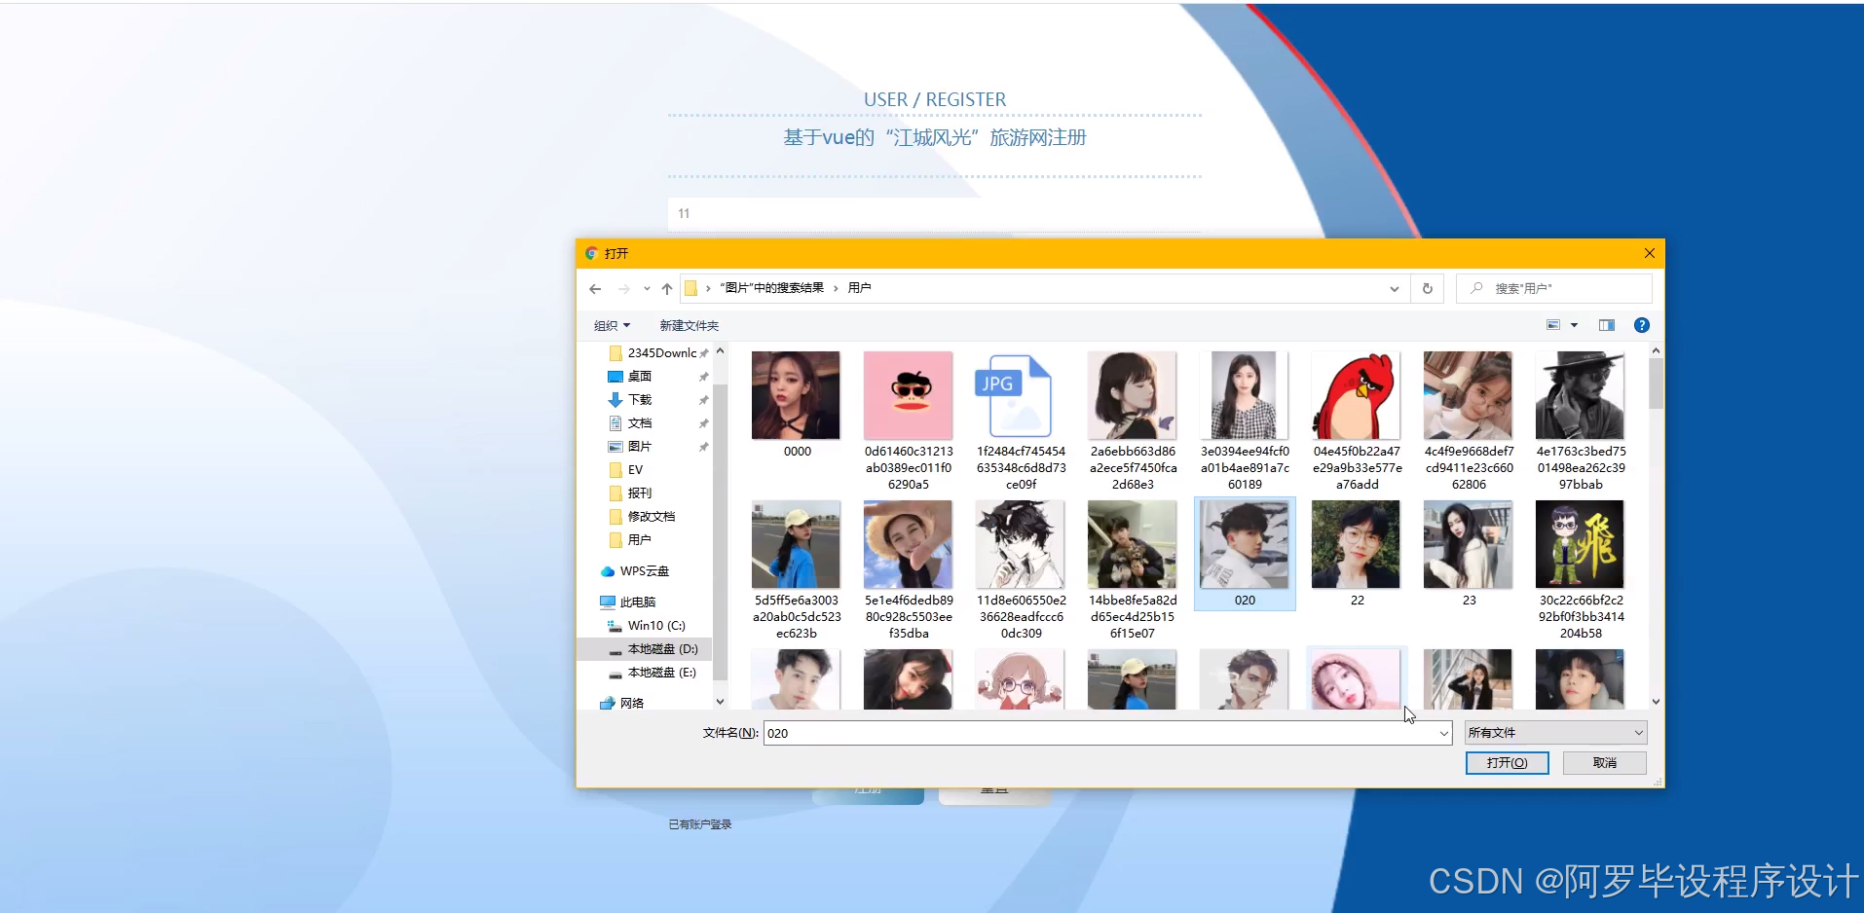The height and width of the screenshot is (913, 1864).
Task: Click sidebar scroll down arrow
Action: coord(720,701)
